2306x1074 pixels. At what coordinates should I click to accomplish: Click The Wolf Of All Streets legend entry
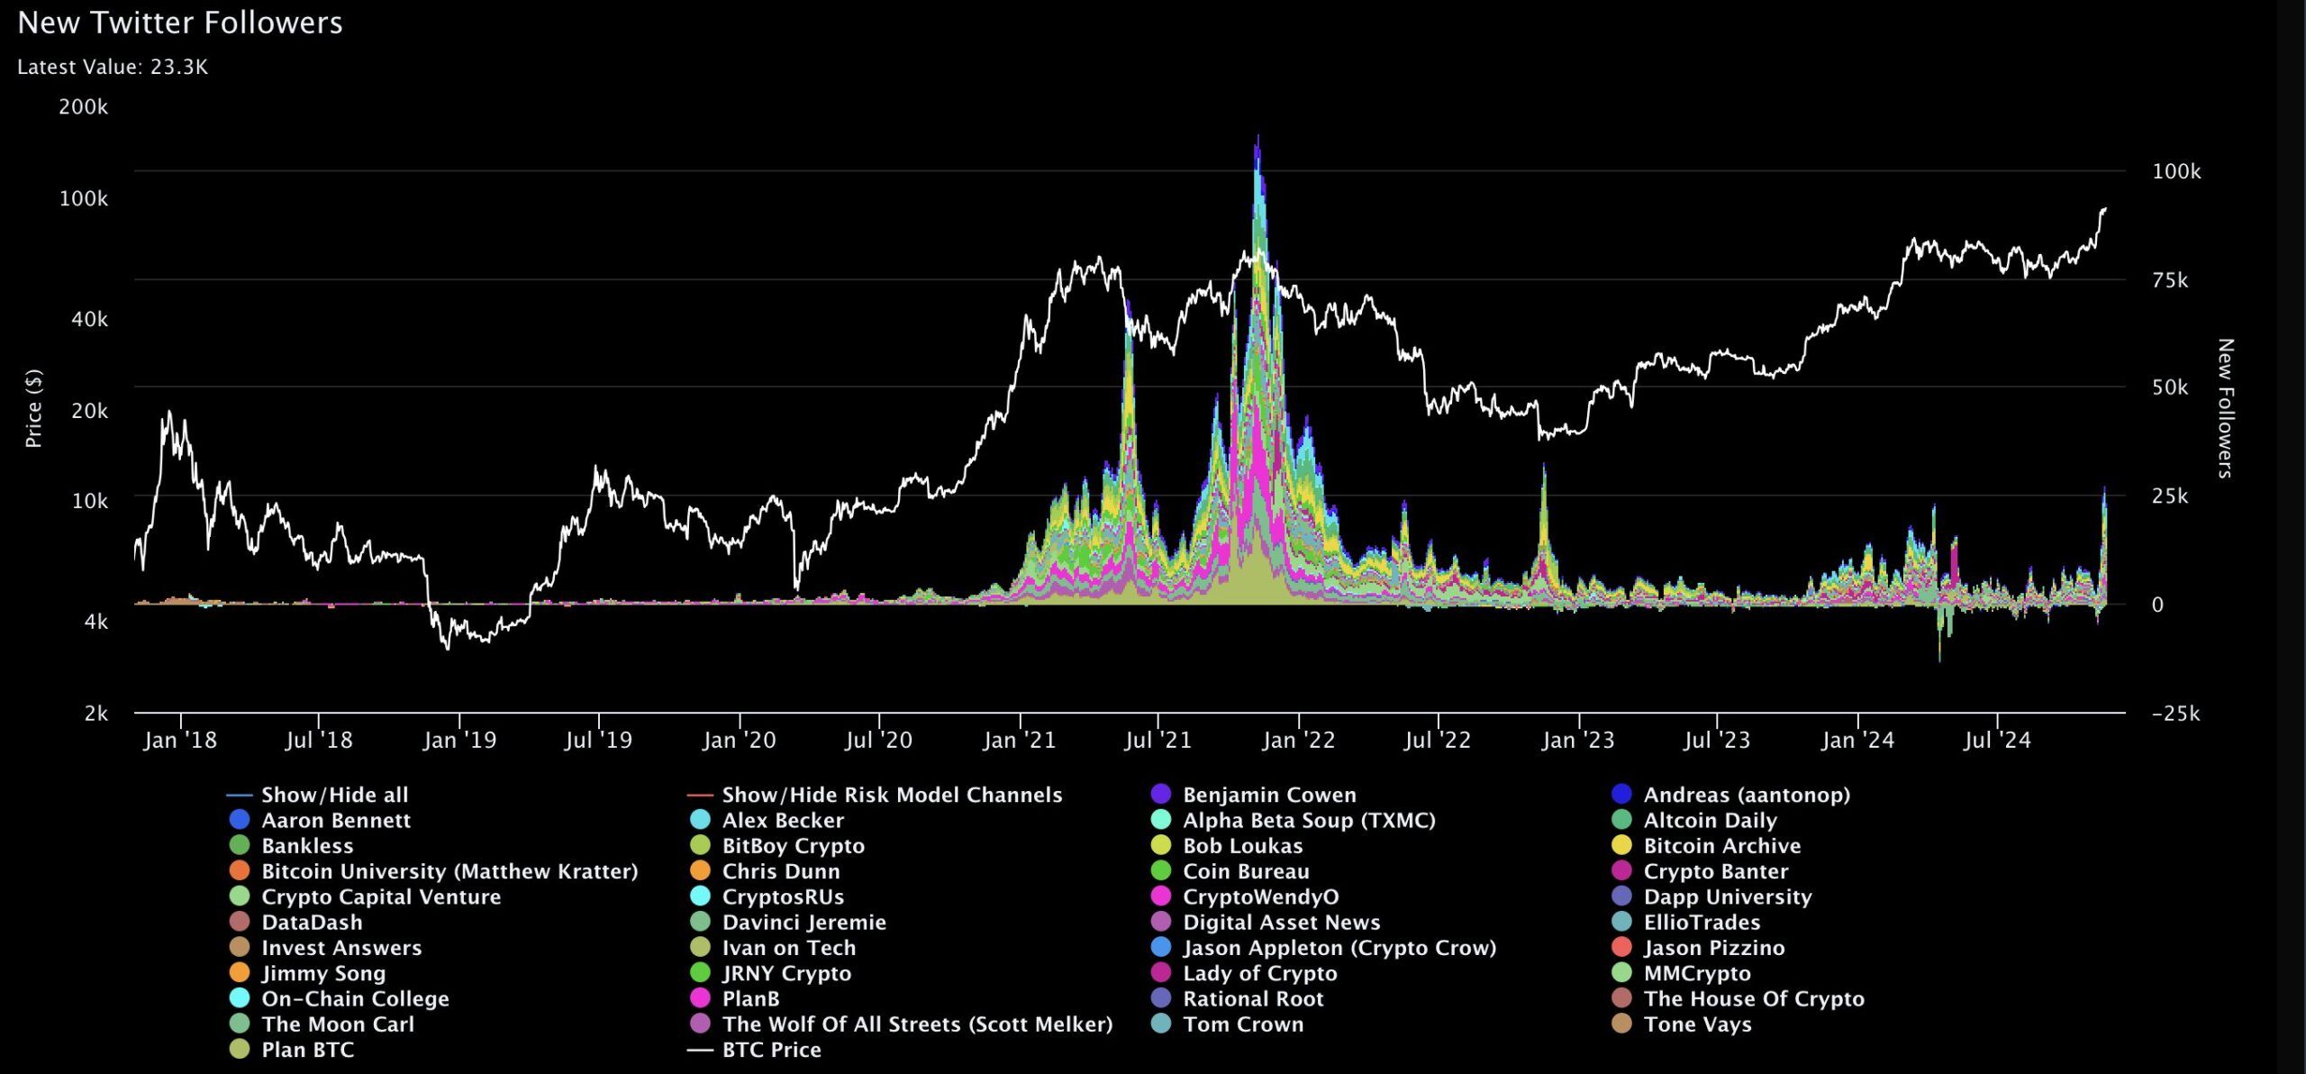pos(917,1024)
